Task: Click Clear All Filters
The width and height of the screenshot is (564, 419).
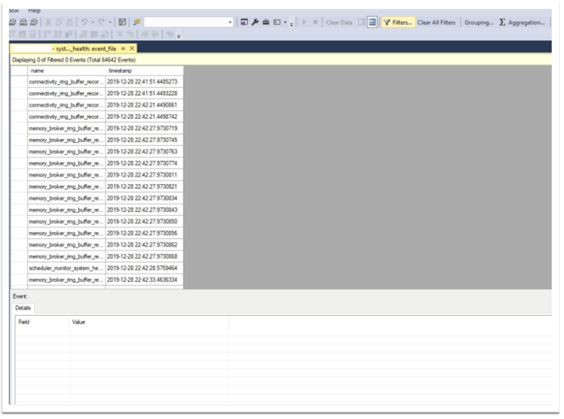Action: click(x=436, y=22)
